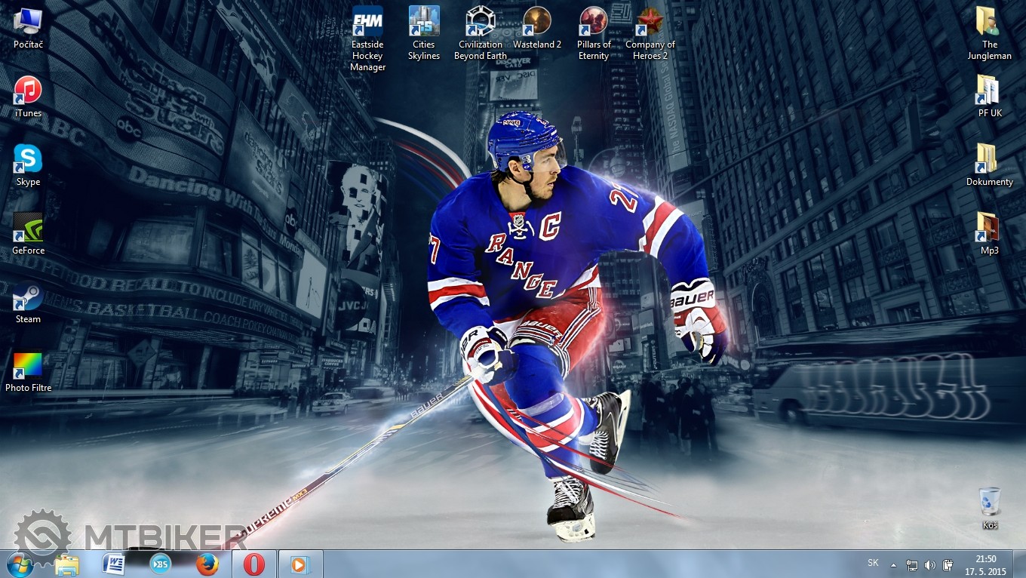Click the Company of Heroes 2 icon
Screen dimensions: 1026x578
pyautogui.click(x=650, y=22)
